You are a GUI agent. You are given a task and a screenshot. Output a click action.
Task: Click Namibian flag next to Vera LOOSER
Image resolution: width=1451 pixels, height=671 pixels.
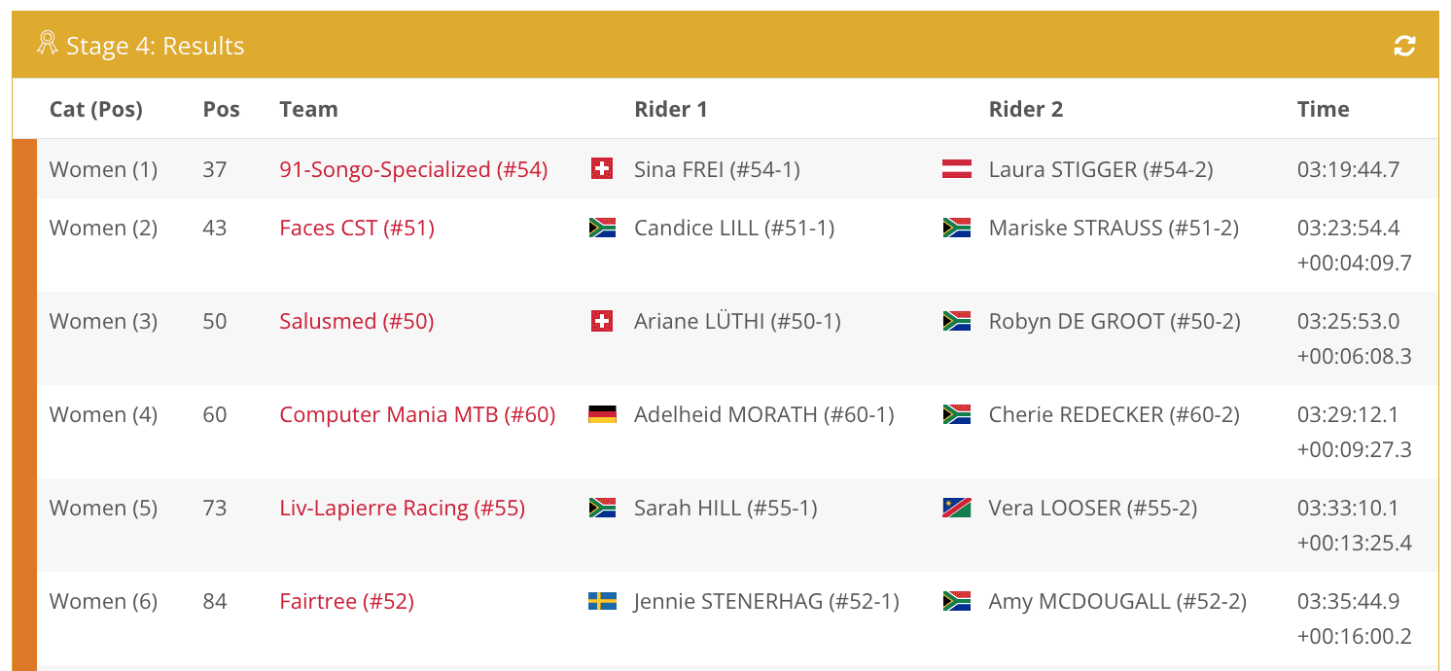coord(957,508)
